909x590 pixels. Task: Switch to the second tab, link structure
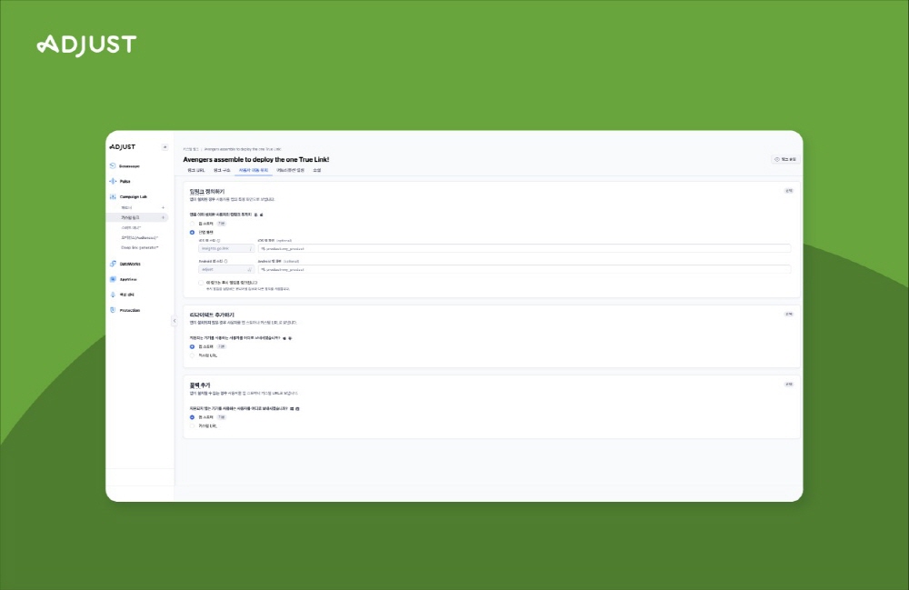pos(222,170)
